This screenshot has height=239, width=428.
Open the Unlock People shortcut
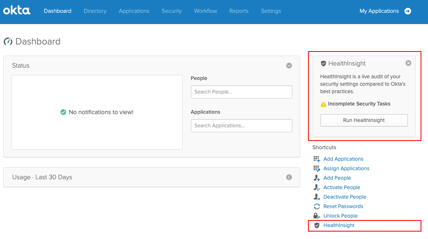point(341,216)
